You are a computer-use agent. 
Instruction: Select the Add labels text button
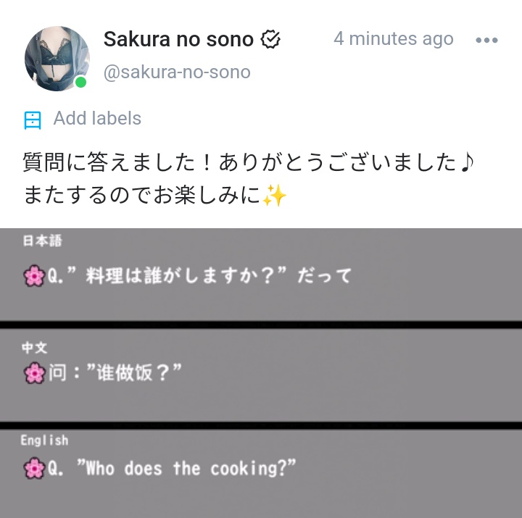tap(97, 118)
